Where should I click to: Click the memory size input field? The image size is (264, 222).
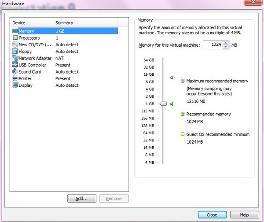(x=213, y=45)
